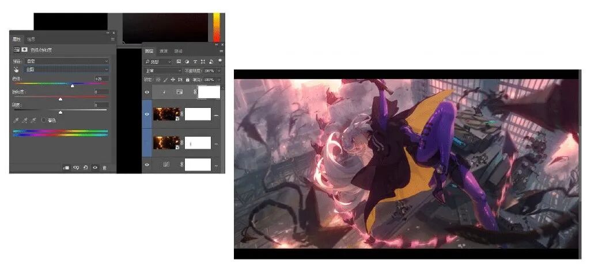Click the lightness value field

click(102, 105)
